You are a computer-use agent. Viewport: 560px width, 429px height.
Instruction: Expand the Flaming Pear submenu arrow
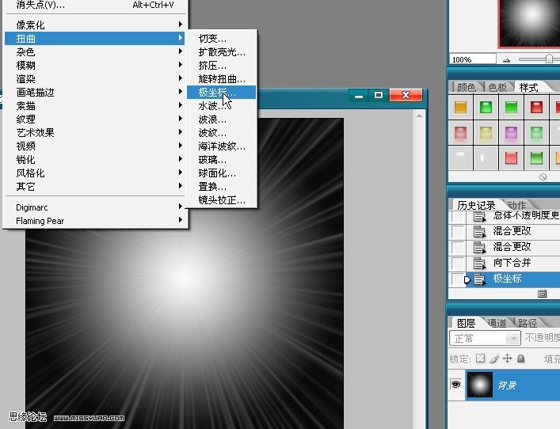coord(181,220)
